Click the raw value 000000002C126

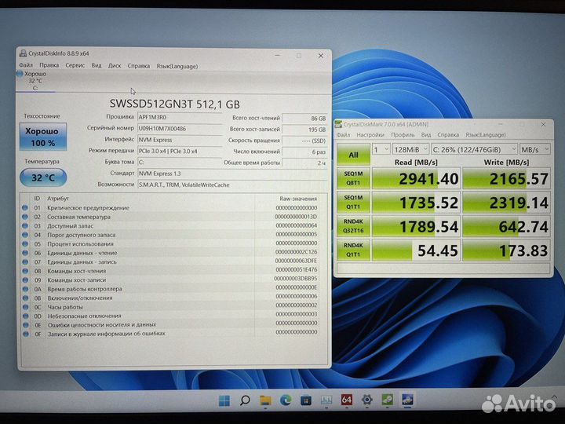point(296,252)
